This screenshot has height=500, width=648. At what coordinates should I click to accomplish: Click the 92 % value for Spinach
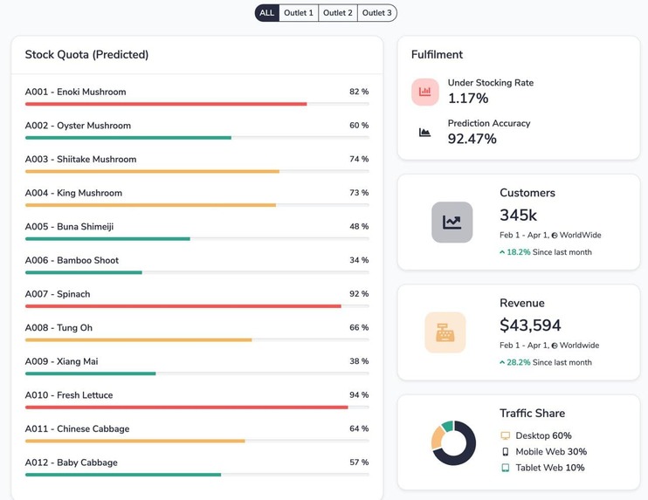pyautogui.click(x=359, y=294)
